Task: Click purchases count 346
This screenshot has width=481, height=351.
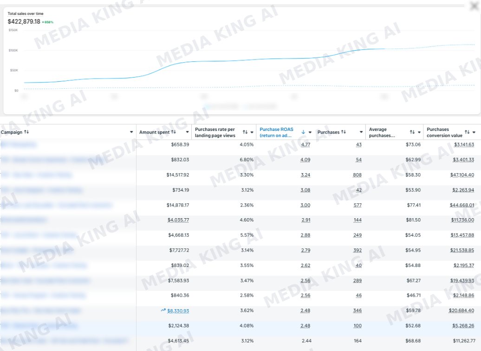Action: pos(357,311)
